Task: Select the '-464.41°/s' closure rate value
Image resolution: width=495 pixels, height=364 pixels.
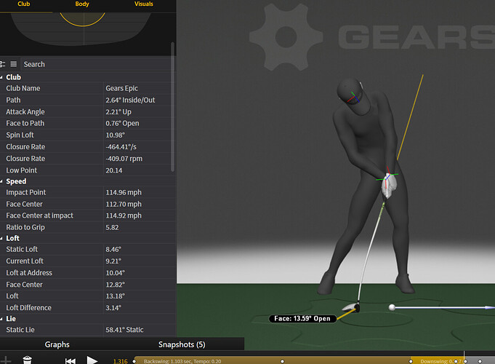Action: click(121, 147)
